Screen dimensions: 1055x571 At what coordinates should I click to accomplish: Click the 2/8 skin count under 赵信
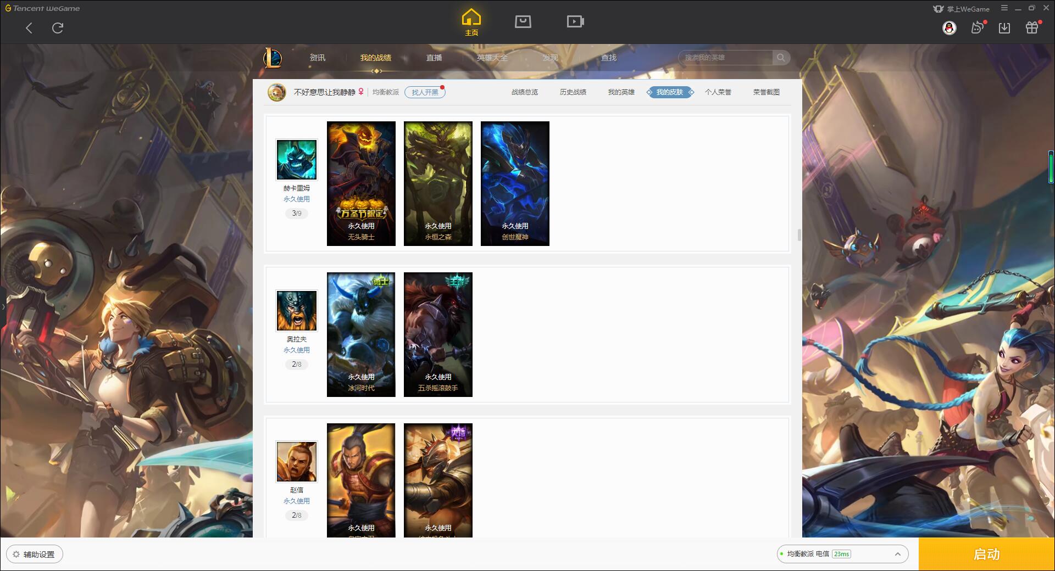(297, 516)
